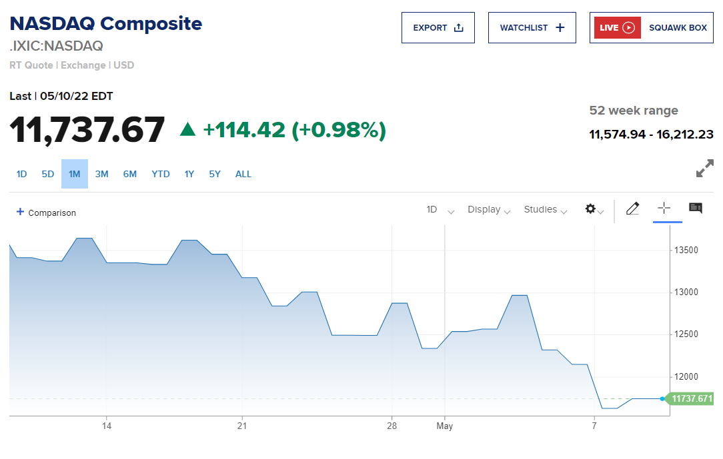The image size is (723, 459).
Task: Show the ALL time range
Action: coord(243,174)
